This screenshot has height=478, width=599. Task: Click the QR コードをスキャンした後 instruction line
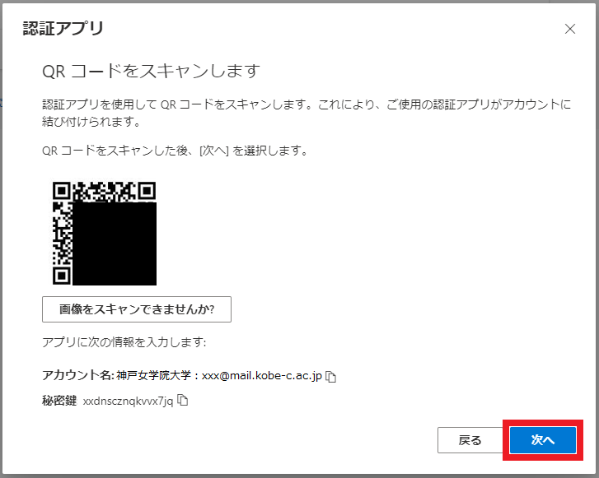(175, 151)
